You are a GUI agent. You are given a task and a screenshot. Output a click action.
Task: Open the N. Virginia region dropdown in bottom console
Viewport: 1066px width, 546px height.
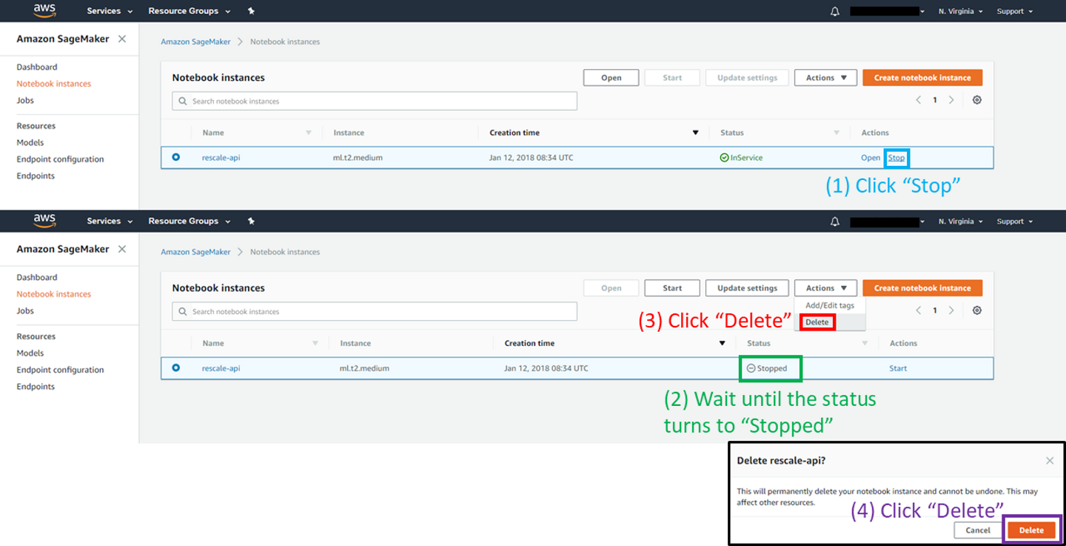point(961,222)
